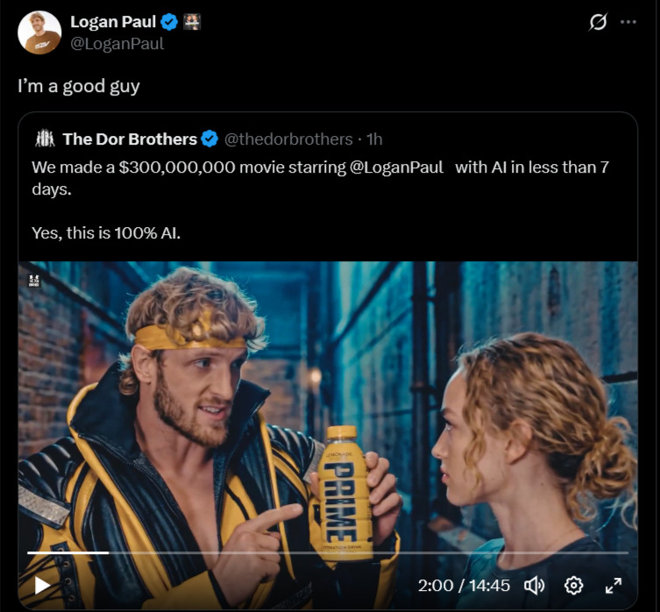
Task: Click the @LoganPaul mention in quoted text
Action: [396, 167]
